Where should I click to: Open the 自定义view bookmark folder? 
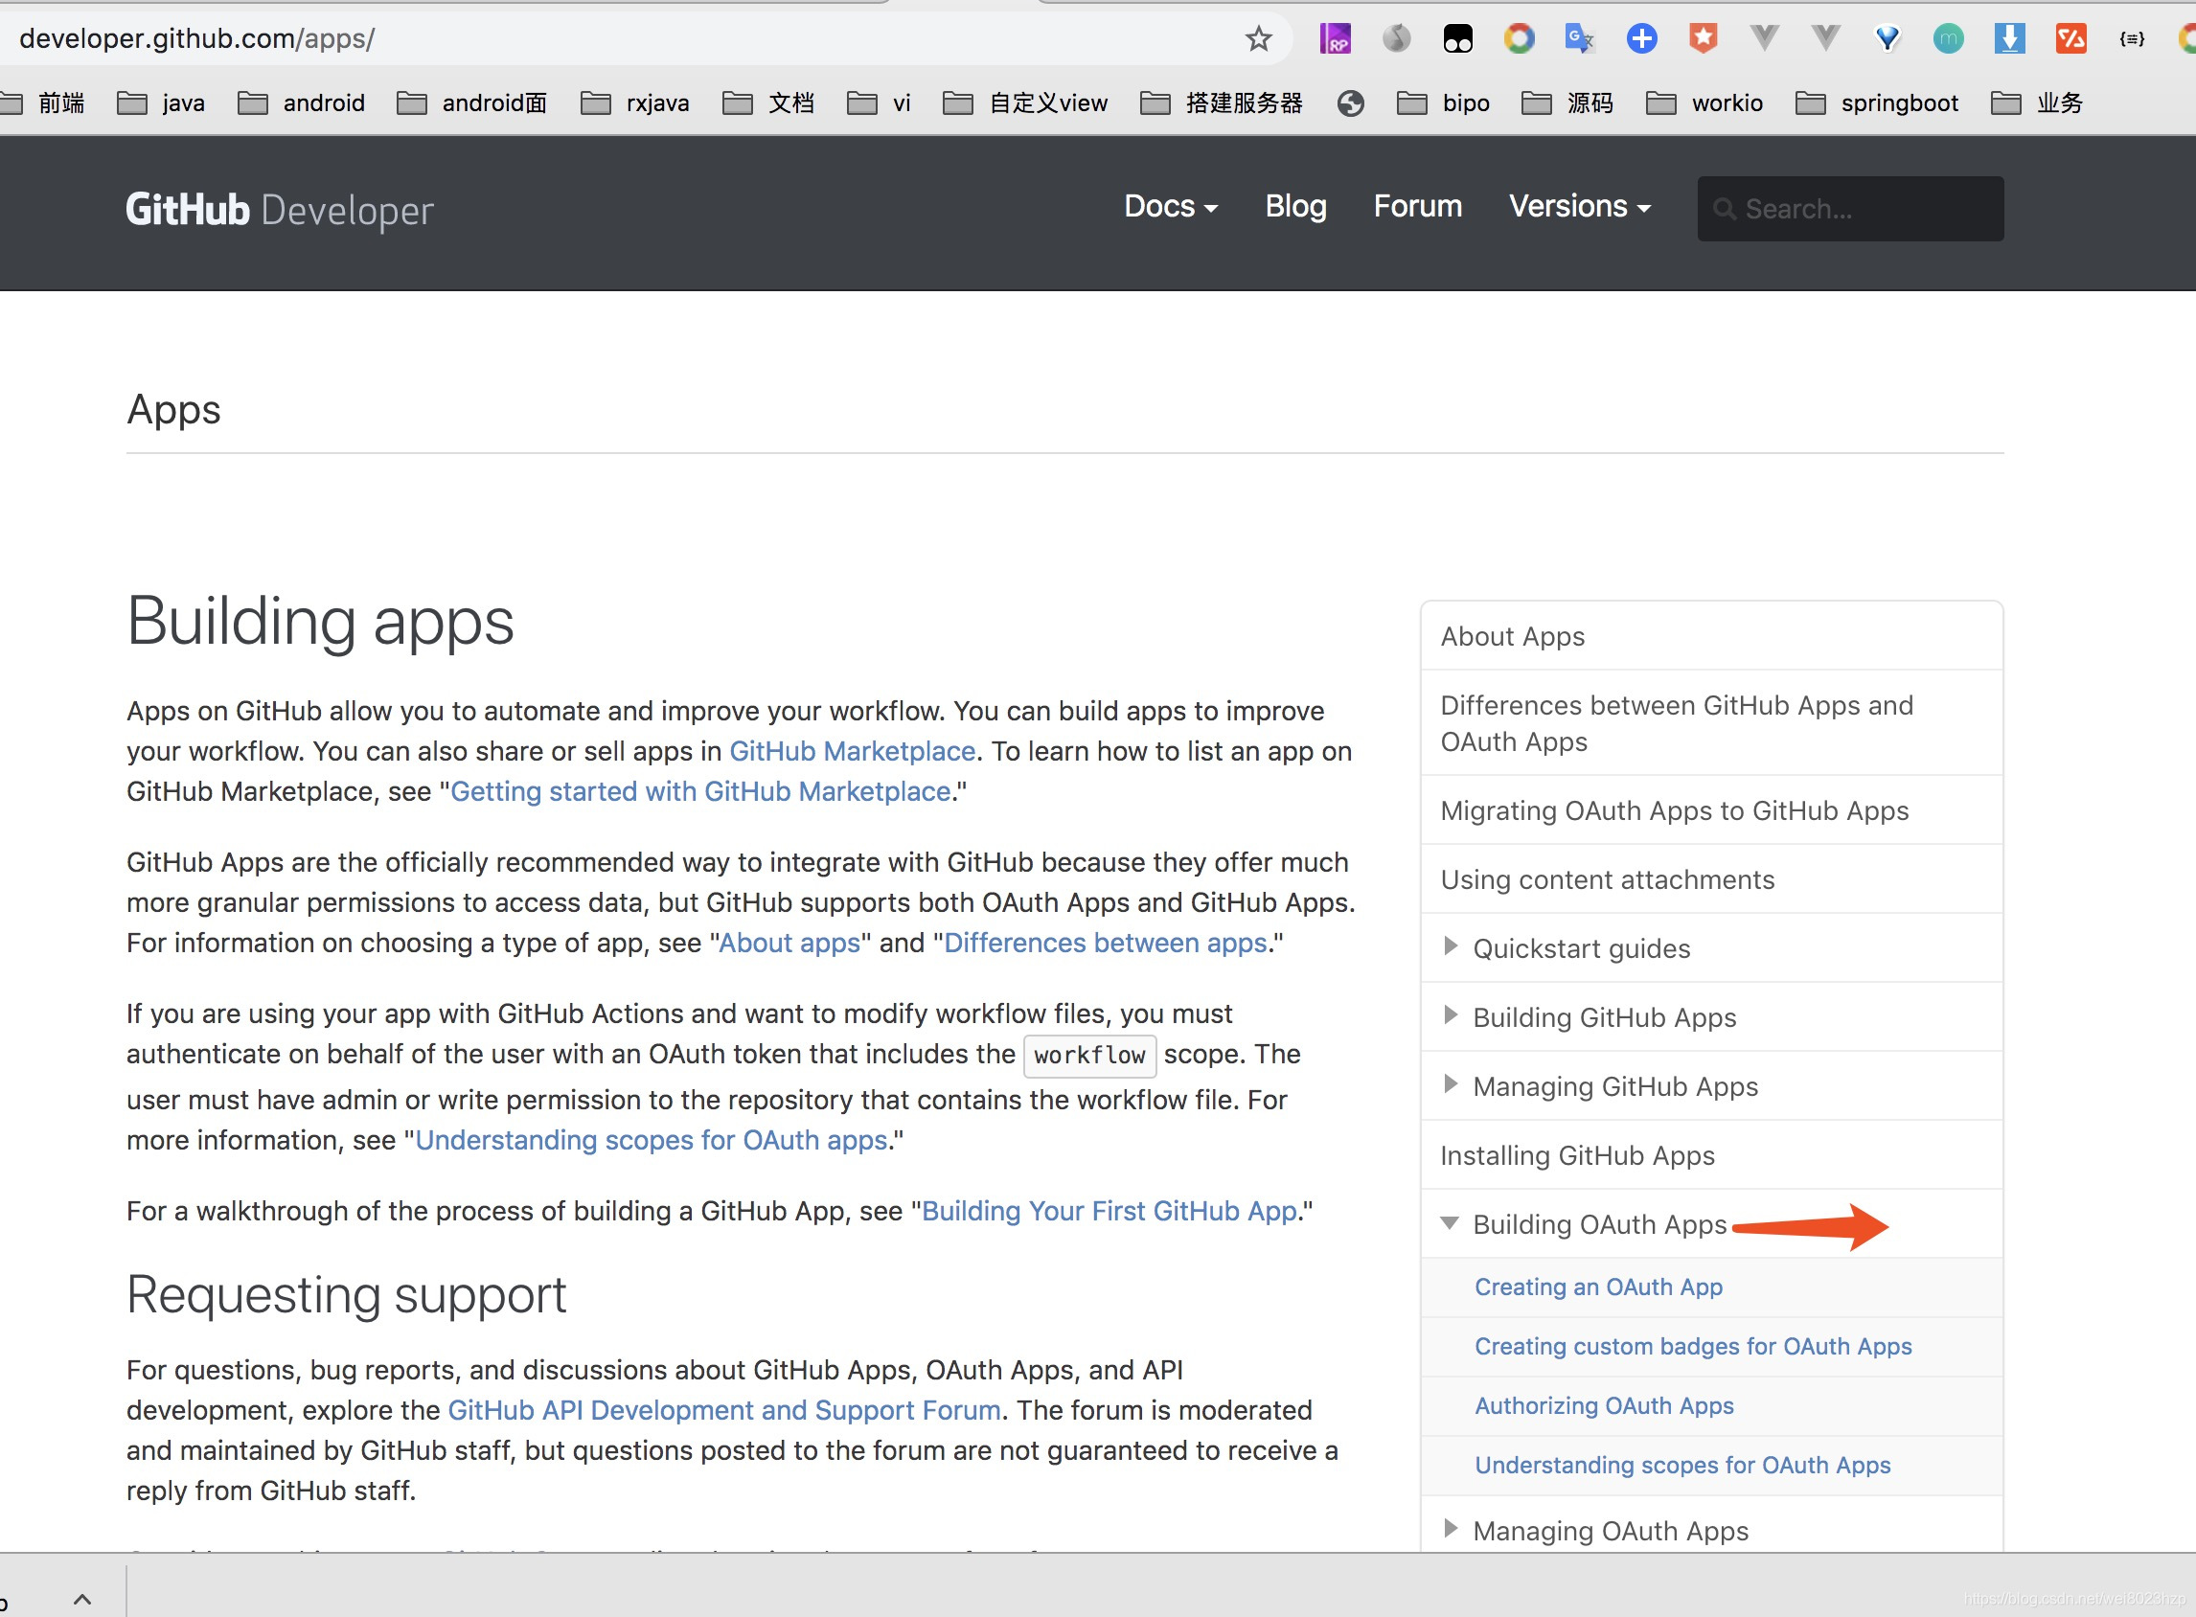[x=1025, y=102]
